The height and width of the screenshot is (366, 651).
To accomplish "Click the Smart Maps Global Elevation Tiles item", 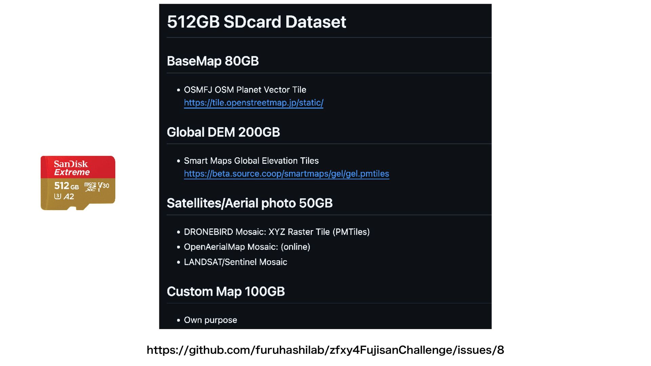I will coord(251,161).
